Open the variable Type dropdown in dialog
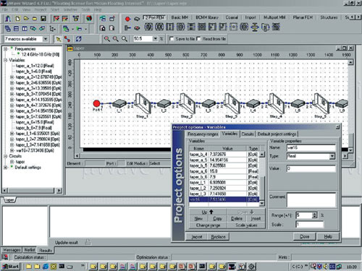Screen dimensions: 362x271 click(x=332, y=156)
